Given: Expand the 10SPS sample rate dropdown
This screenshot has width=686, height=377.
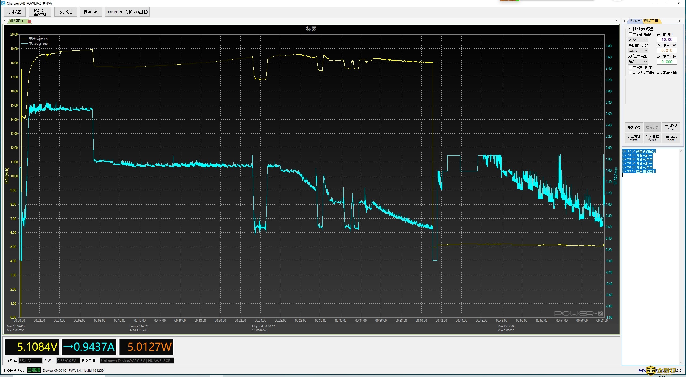Looking at the screenshot, I should (x=638, y=51).
